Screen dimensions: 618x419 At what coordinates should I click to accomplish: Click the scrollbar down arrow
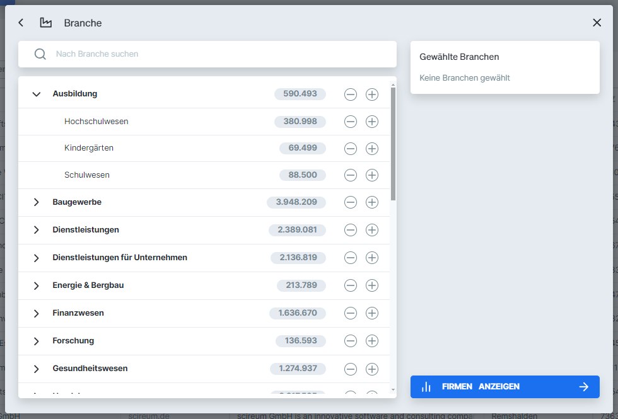click(393, 390)
